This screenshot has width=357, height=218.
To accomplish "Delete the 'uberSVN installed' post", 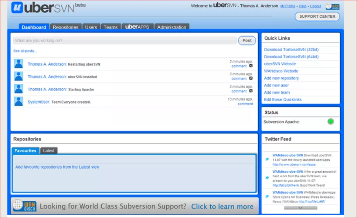I will [x=251, y=78].
